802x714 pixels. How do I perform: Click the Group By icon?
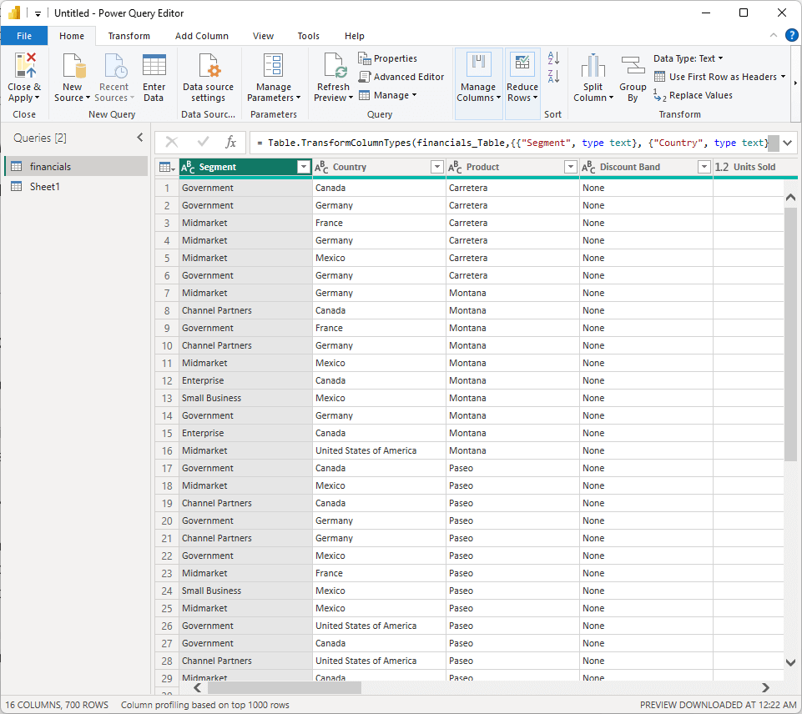tap(633, 65)
